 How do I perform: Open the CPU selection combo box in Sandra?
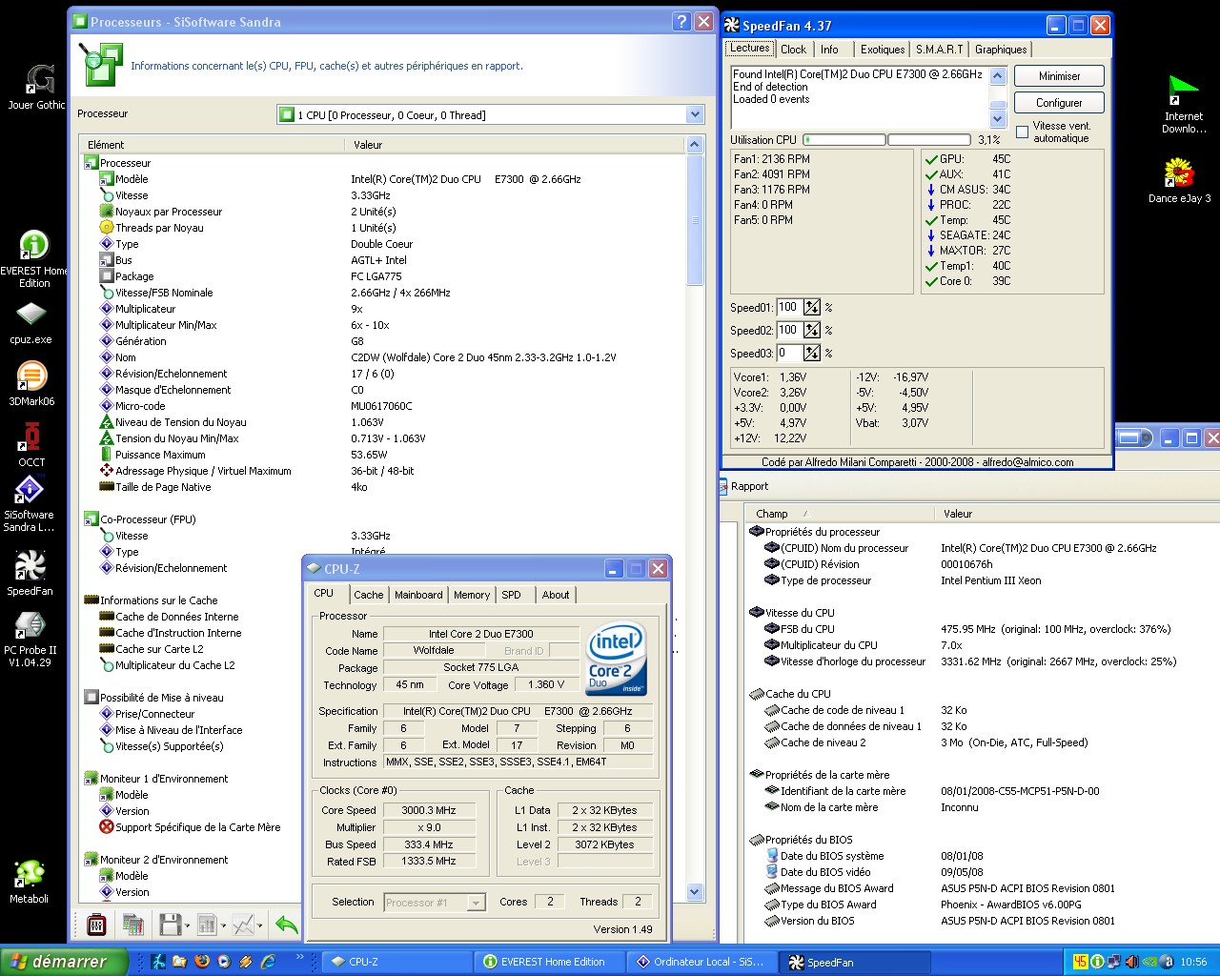pyautogui.click(x=491, y=114)
